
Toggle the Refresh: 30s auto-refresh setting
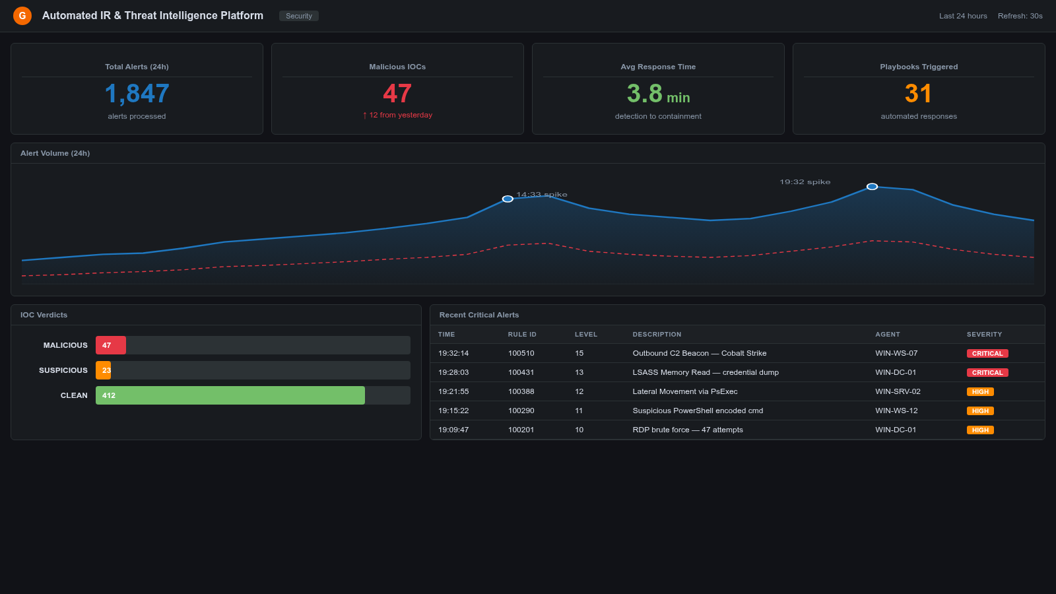point(1020,15)
